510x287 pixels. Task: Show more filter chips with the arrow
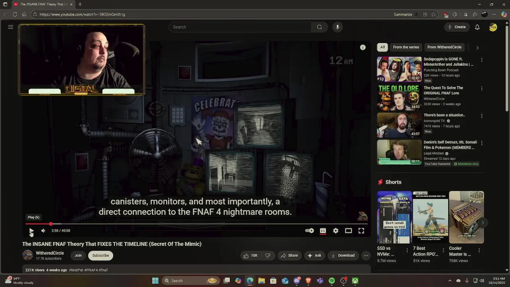477,47
